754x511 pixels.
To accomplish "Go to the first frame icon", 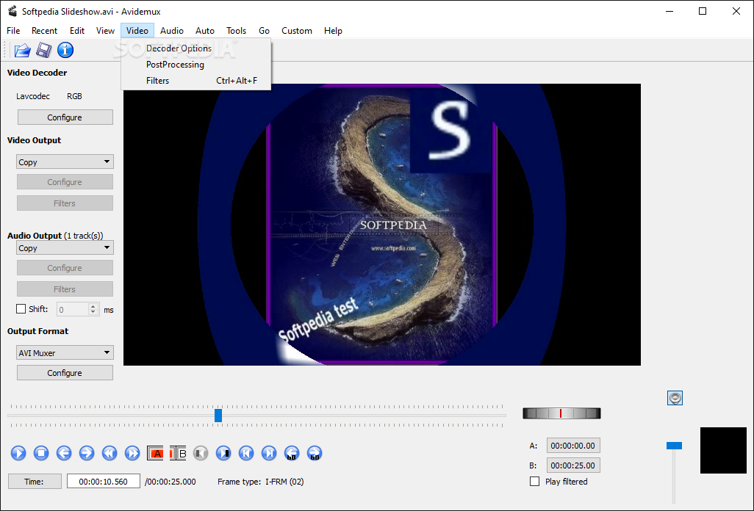I will (x=246, y=453).
